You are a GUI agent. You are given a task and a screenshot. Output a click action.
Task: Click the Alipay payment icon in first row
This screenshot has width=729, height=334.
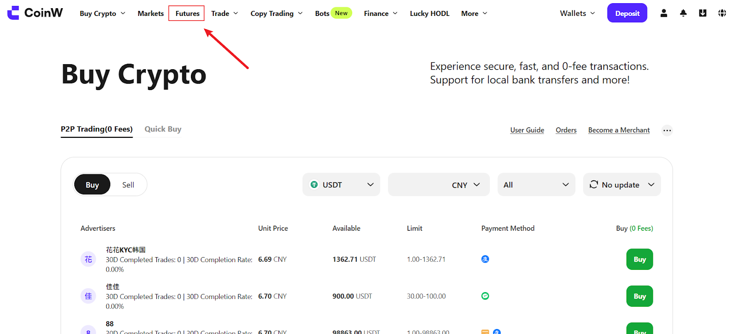click(485, 259)
